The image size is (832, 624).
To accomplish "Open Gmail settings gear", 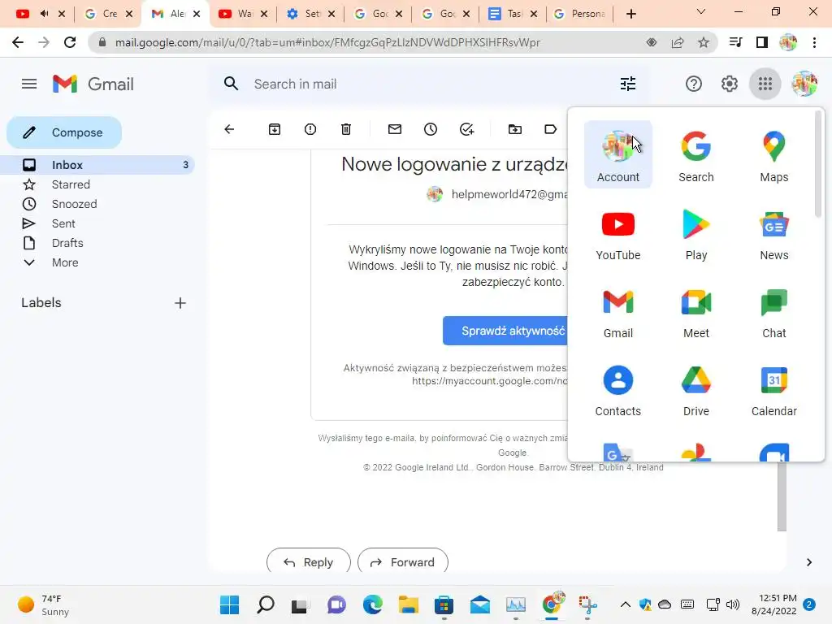I will tap(729, 84).
